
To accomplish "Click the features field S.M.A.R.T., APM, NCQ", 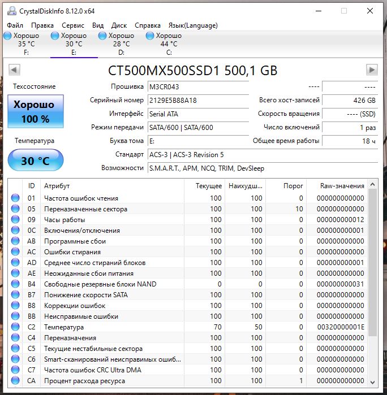I will (263, 168).
